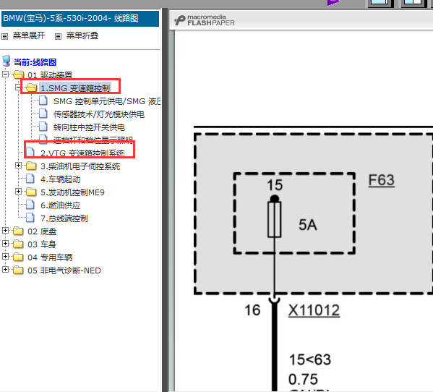Click the 02 底盘 folder icon
433x392 pixels.
point(19,231)
